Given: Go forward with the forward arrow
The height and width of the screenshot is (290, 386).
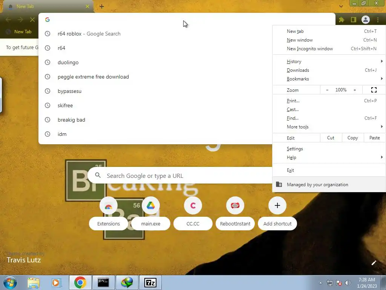Looking at the screenshot, I should tap(20, 20).
